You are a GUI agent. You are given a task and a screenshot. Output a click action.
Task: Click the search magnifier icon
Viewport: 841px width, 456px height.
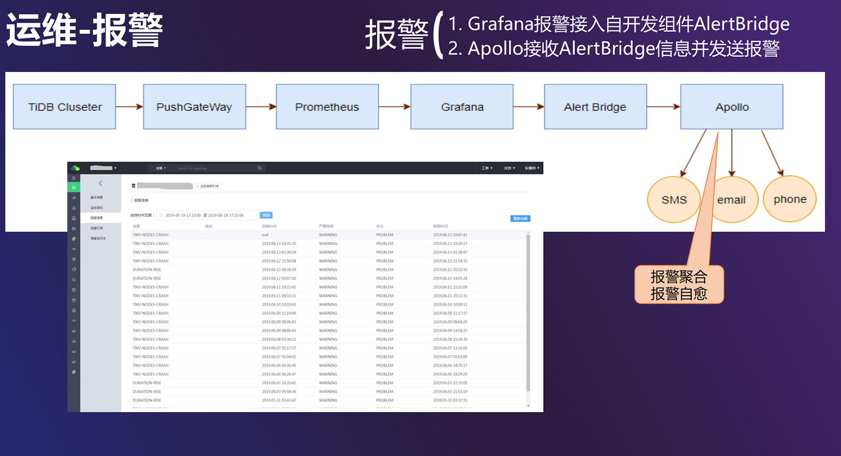click(x=260, y=168)
